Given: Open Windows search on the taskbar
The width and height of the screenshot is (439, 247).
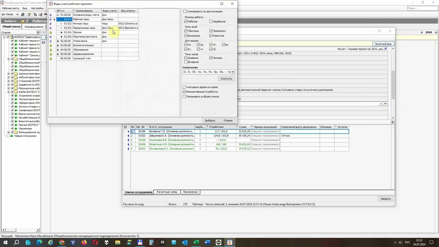Looking at the screenshot, I should (x=16, y=243).
